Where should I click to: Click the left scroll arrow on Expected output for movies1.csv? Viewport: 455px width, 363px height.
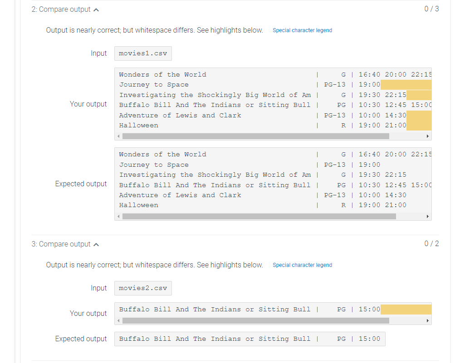coord(118,216)
